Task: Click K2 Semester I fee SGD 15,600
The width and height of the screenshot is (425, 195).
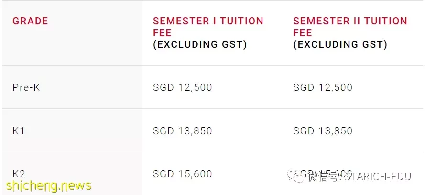Action: click(183, 174)
